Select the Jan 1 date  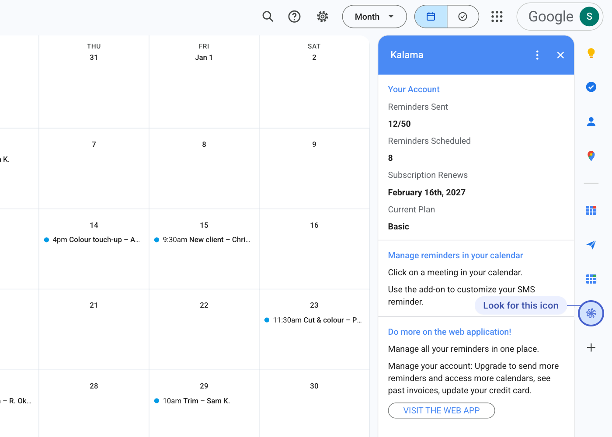coord(204,57)
